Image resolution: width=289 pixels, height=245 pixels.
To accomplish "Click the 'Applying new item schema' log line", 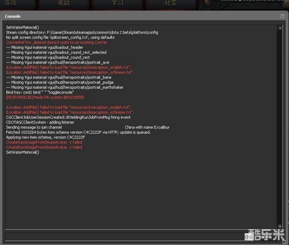I will point(45,137).
